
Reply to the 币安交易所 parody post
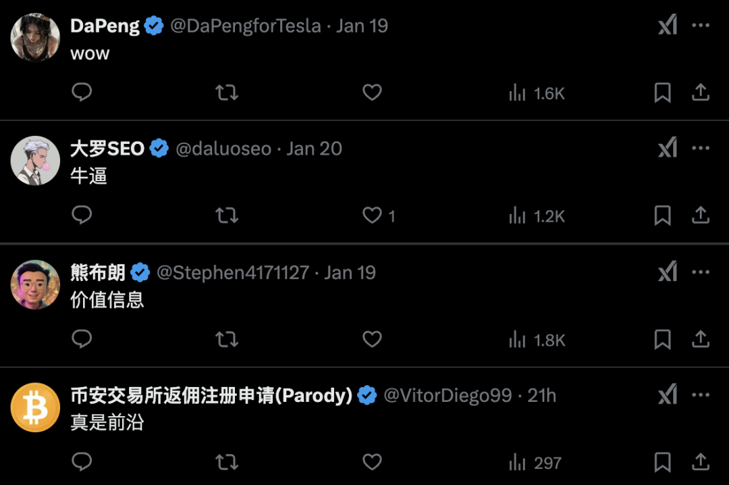pos(82,462)
